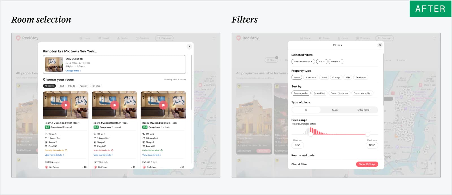Select the Pay later filter chip

coord(96,86)
